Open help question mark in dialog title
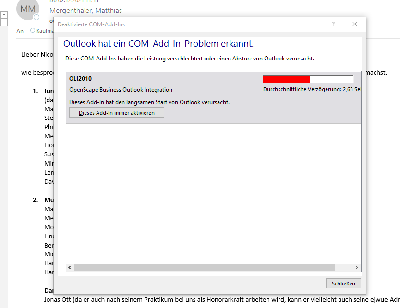 coord(333,24)
